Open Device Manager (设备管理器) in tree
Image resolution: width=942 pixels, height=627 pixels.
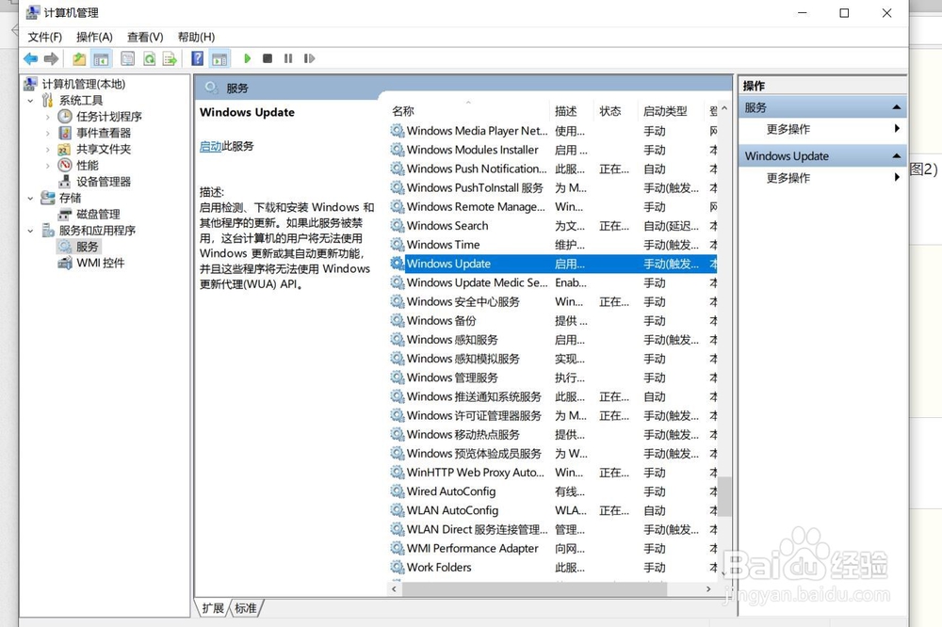click(x=104, y=182)
